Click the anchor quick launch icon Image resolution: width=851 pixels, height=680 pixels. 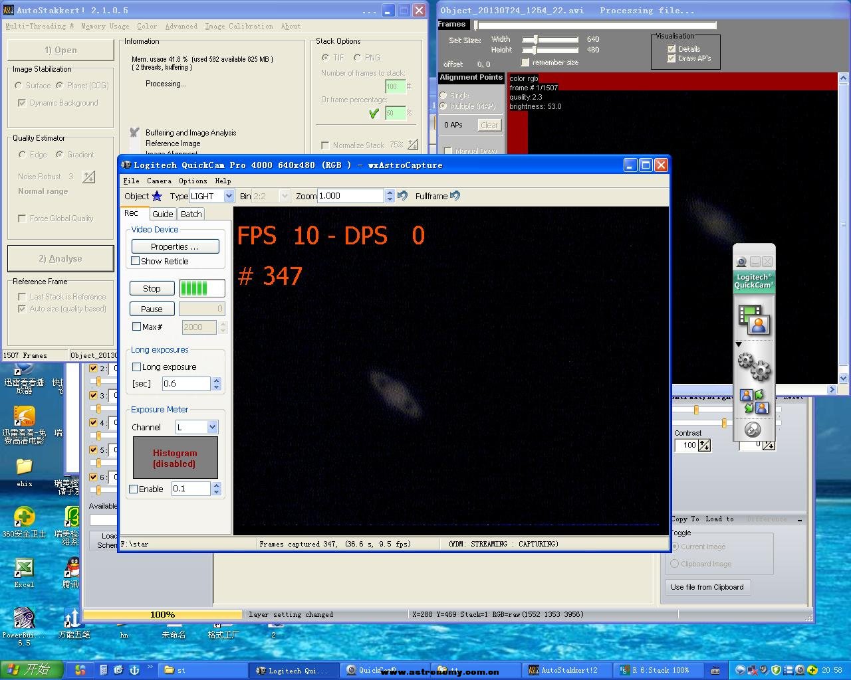click(x=134, y=670)
